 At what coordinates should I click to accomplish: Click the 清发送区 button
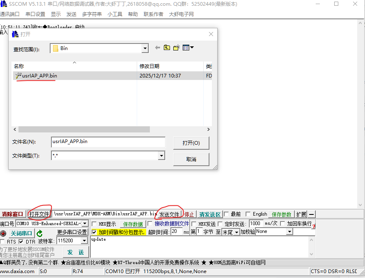point(210,214)
